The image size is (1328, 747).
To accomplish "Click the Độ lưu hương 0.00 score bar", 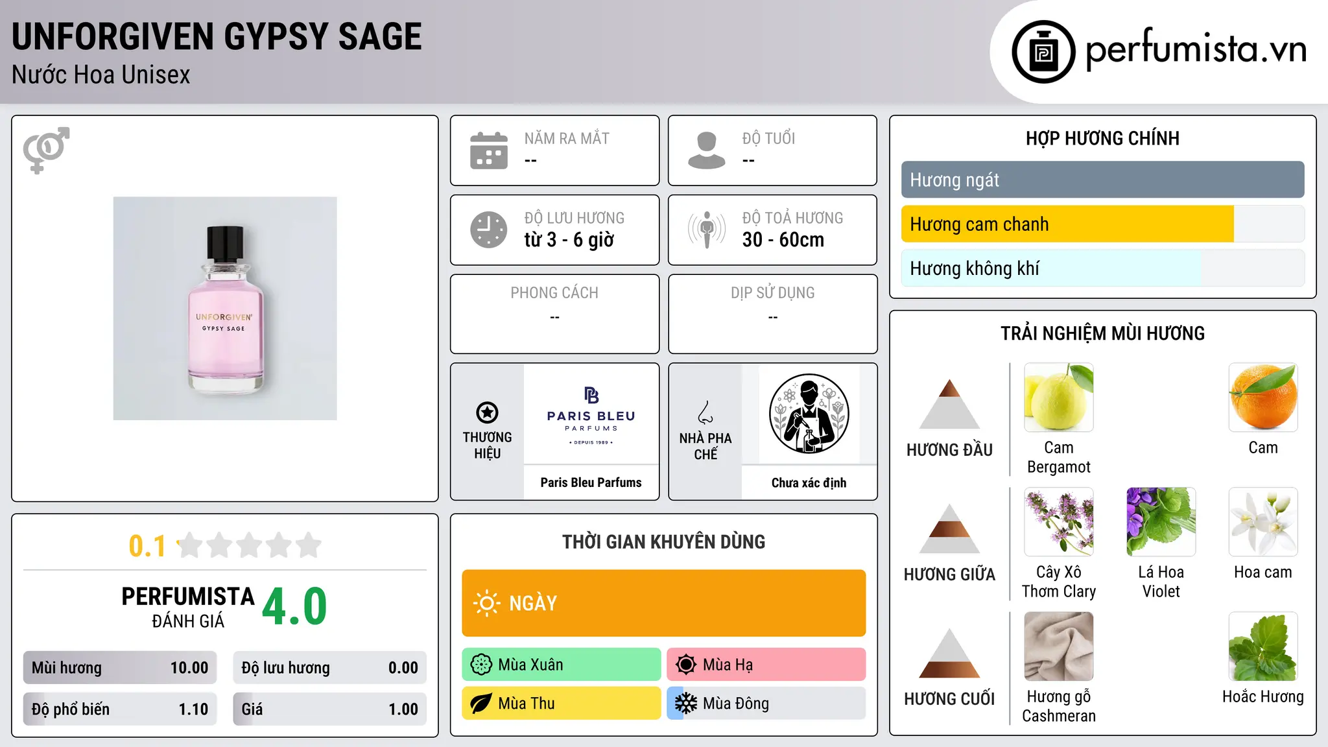I will 330,668.
